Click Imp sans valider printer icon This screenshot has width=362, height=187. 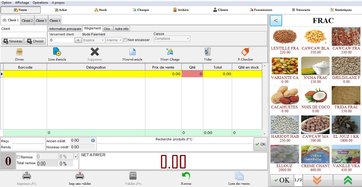pos(80,176)
